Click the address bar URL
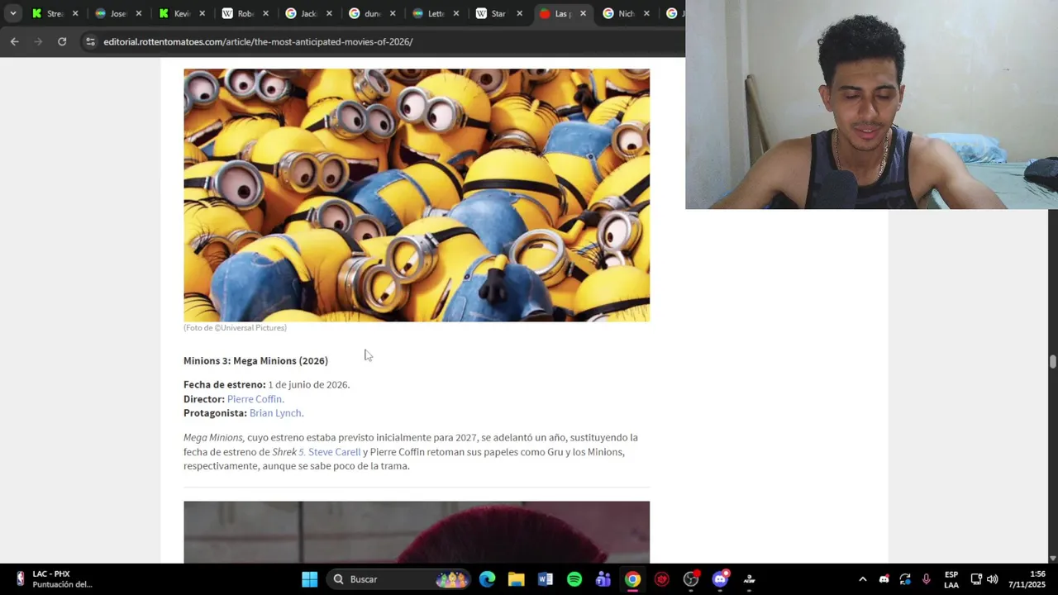The height and width of the screenshot is (595, 1058). (258, 41)
